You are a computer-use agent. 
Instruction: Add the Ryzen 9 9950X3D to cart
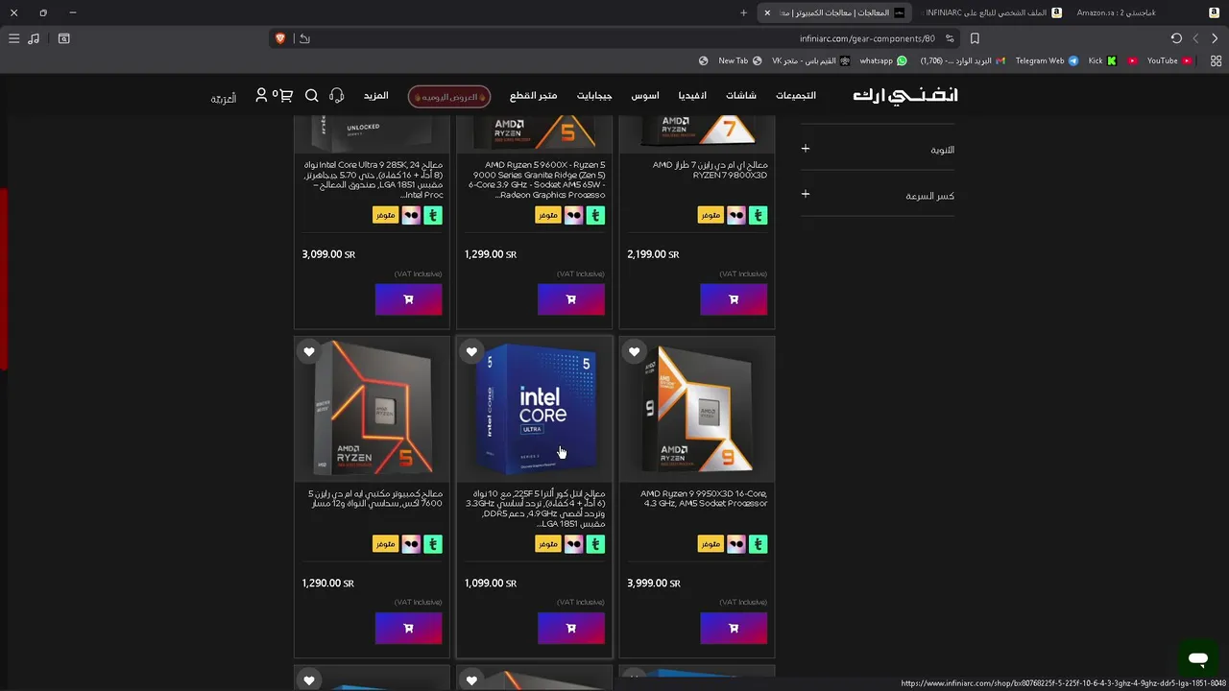[734, 629]
